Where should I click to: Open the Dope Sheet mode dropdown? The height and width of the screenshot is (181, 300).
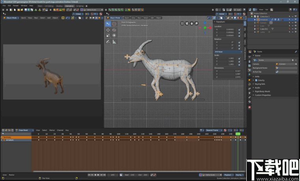coord(24,130)
